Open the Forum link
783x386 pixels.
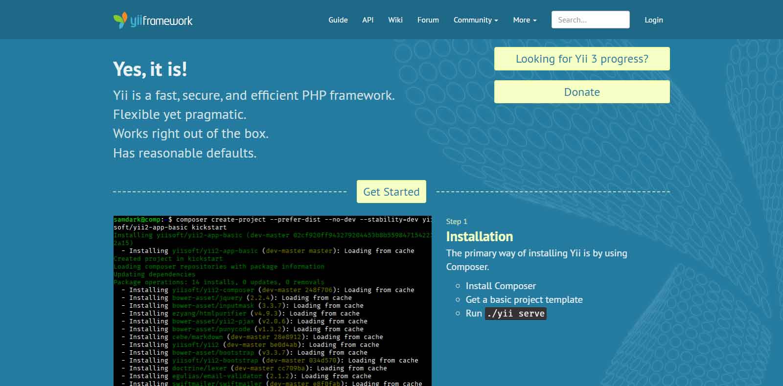click(x=428, y=20)
